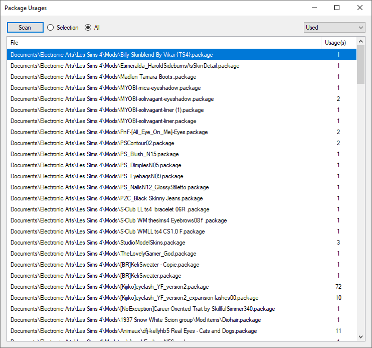Close the Package Usages window
The height and width of the screenshot is (348, 372).
coord(359,8)
